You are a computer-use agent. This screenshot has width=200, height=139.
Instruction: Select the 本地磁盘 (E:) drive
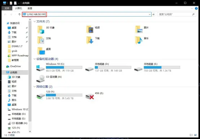(x=157, y=67)
